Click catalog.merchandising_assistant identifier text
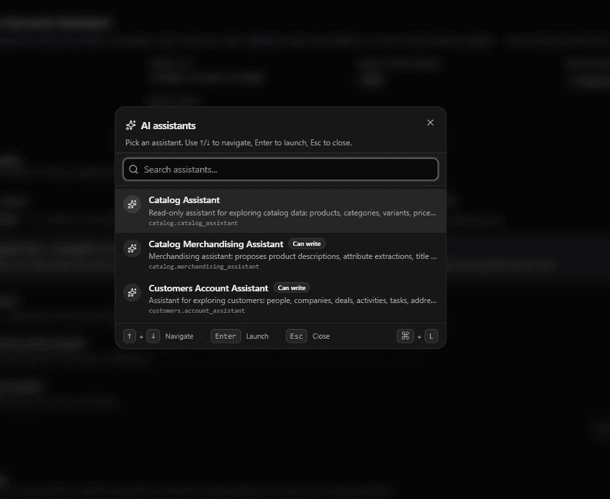The width and height of the screenshot is (610, 499). [x=204, y=267]
